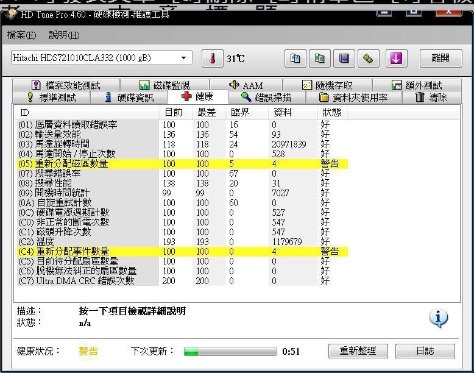Select row (C5) 目前待分配扇區數量
474x373 pixels.
pyautogui.click(x=182, y=261)
